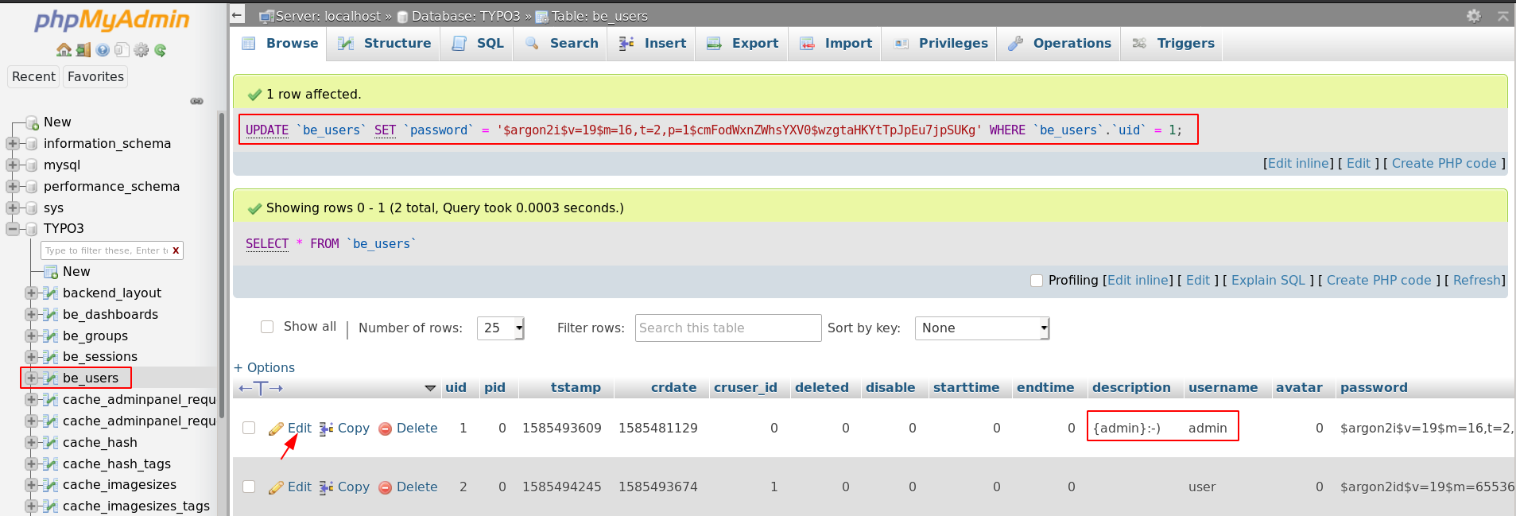The image size is (1516, 516).
Task: Open the MySQL documentation page icon
Action: (x=122, y=50)
